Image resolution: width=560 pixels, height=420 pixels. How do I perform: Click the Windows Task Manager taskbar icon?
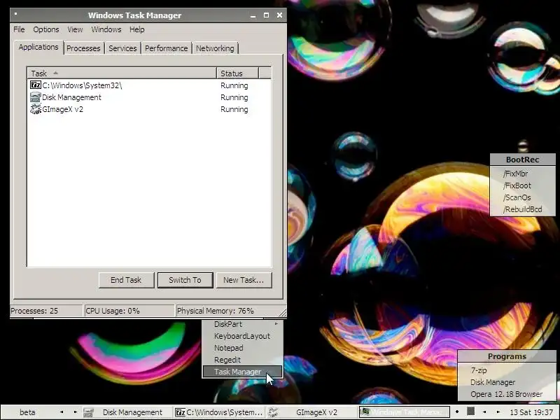pyautogui.click(x=365, y=412)
